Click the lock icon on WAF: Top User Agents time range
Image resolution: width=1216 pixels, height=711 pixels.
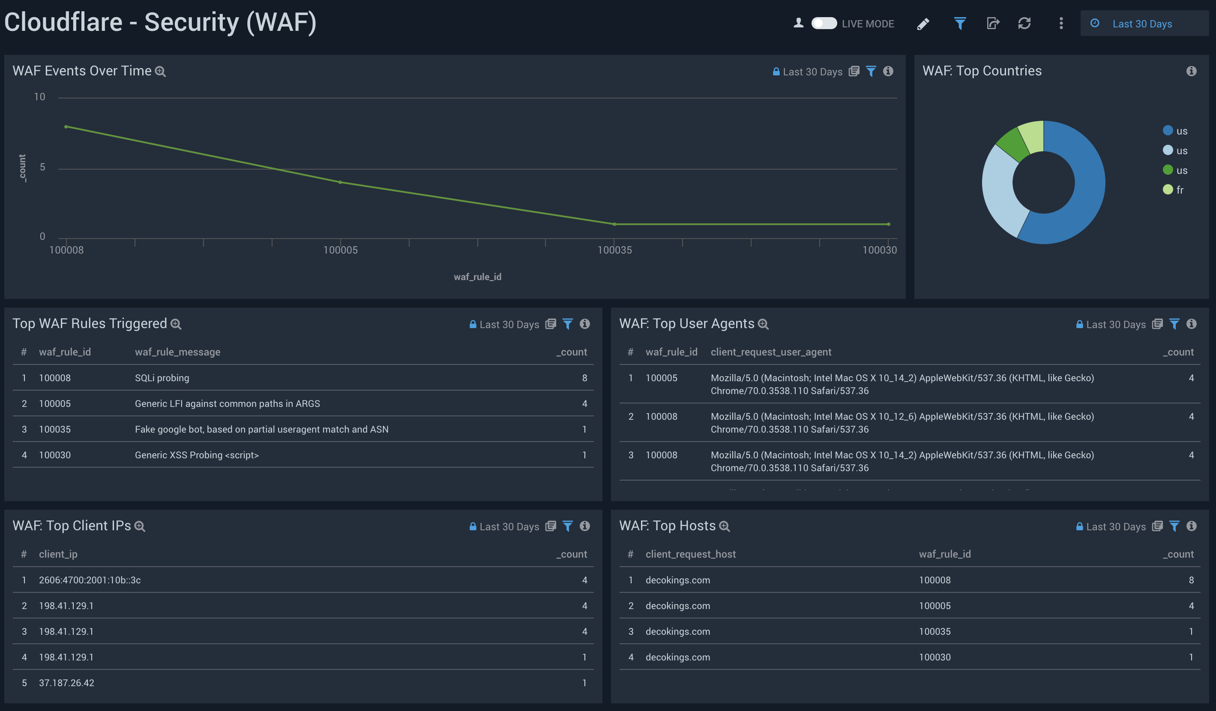(1079, 324)
